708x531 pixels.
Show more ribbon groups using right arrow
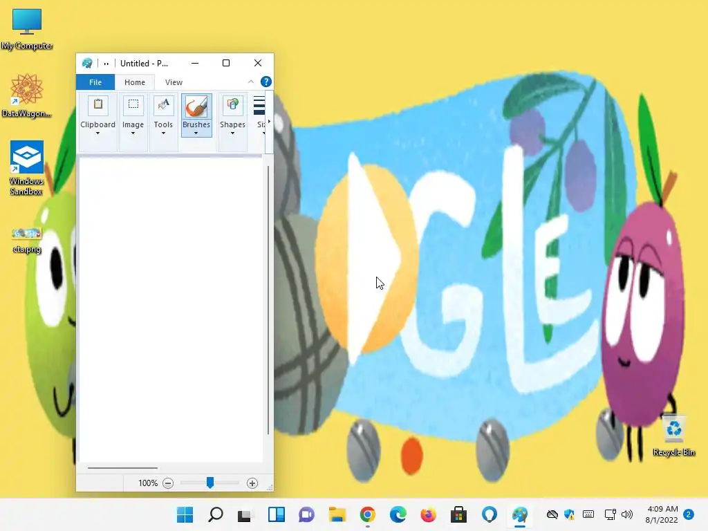click(x=269, y=122)
